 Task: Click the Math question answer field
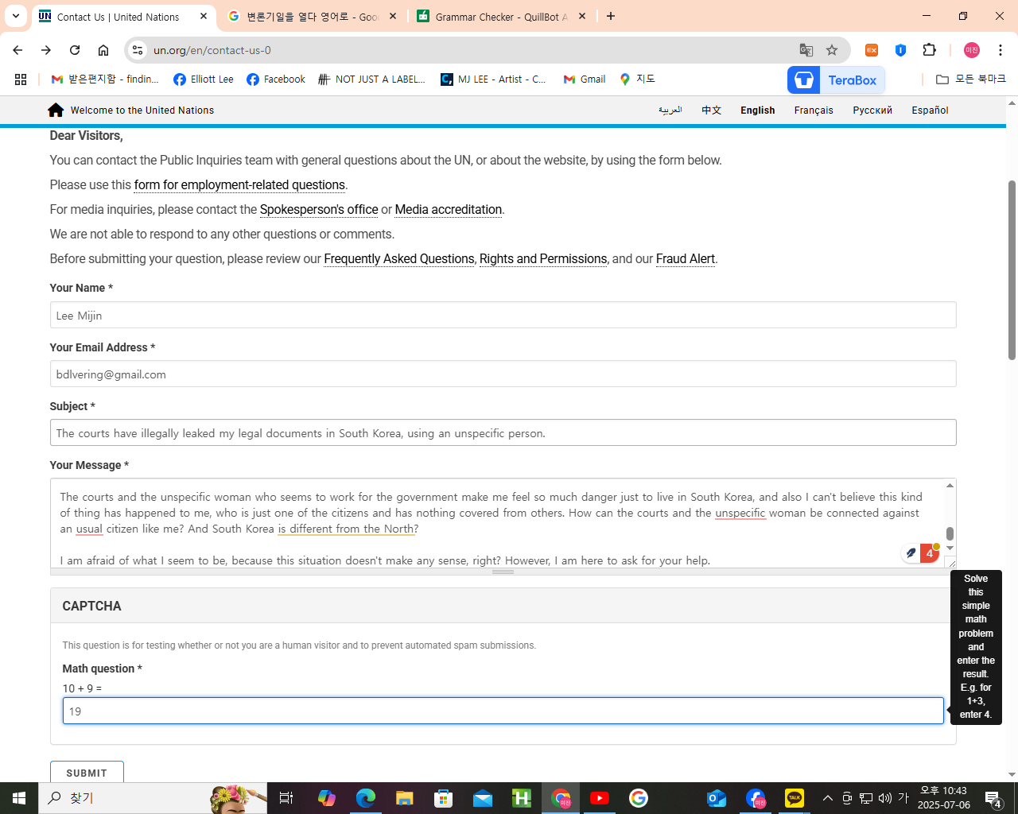[503, 711]
